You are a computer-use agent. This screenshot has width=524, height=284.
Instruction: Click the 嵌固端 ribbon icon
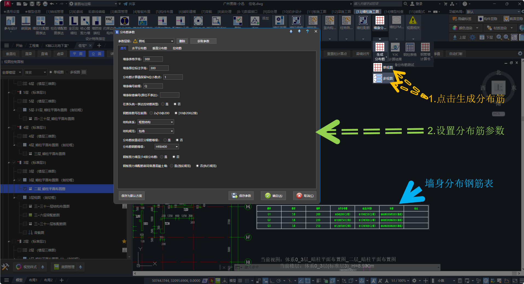[x=26, y=21]
